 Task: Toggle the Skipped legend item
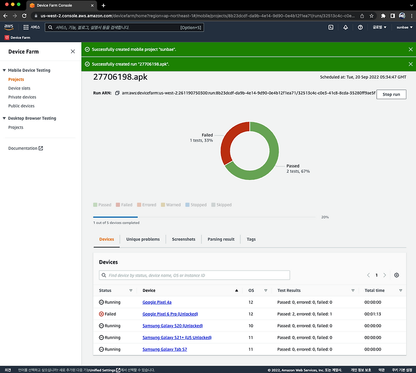(x=222, y=204)
